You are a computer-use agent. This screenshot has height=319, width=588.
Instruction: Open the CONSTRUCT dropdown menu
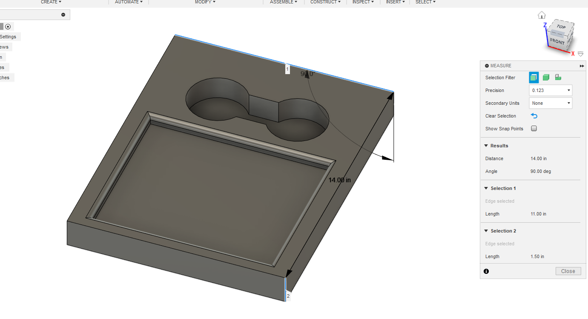(326, 2)
